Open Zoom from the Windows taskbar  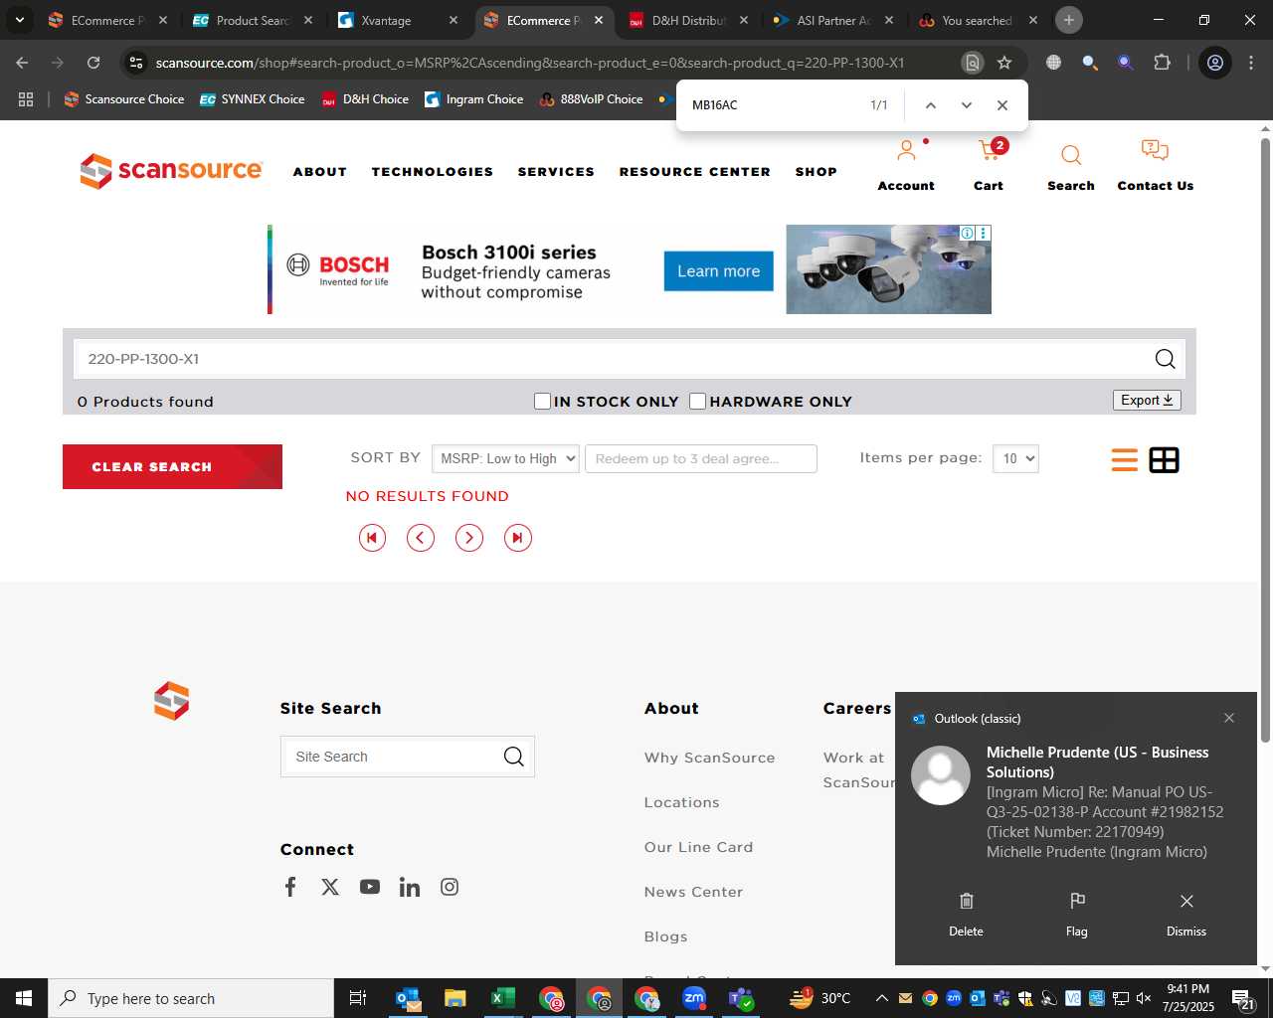click(694, 998)
